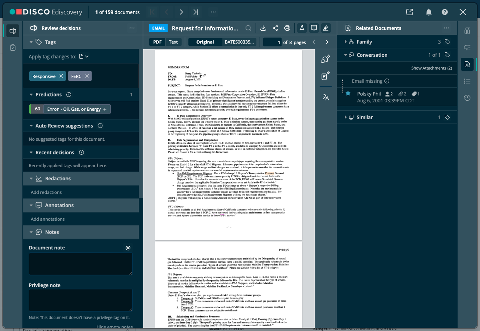Download the document
Screen dimensions: 480x331
tap(263, 28)
